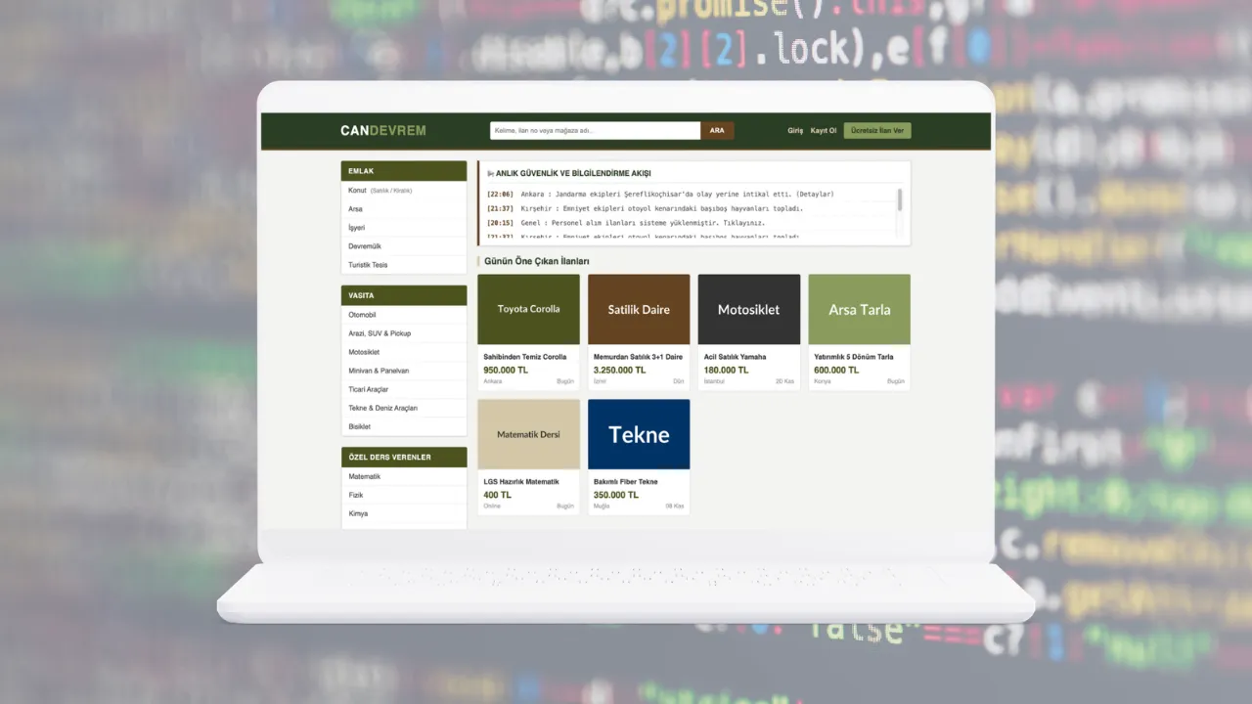1252x704 pixels.
Task: Go to Kayıt Ol sign-up link
Action: [824, 130]
